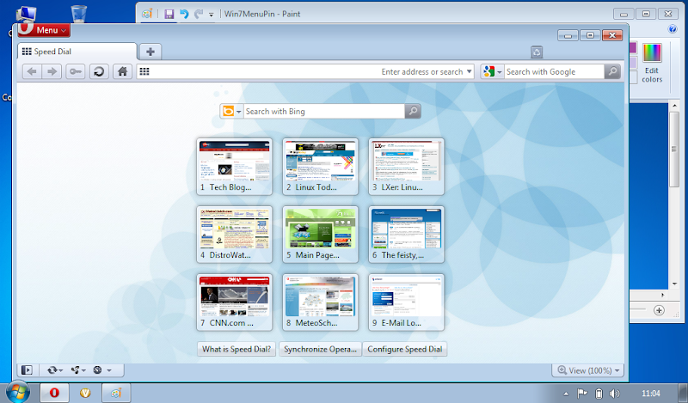Open the password manager key icon
Viewport: 688px width, 403px height.
[x=76, y=71]
